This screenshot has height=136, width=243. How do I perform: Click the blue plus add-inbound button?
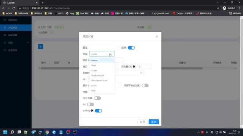tap(41, 46)
